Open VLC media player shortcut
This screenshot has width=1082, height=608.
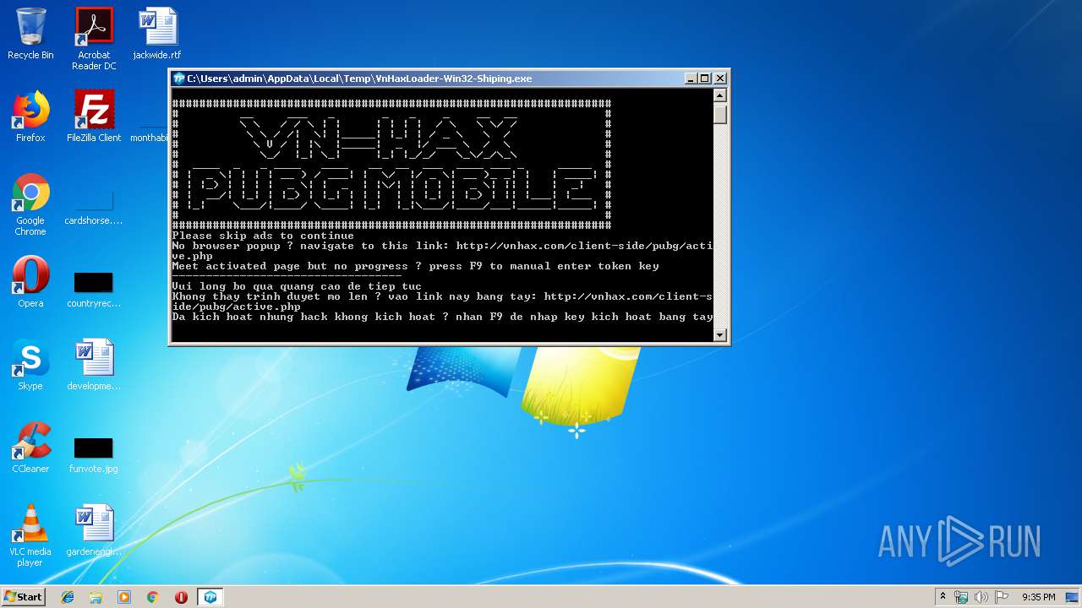(x=30, y=535)
